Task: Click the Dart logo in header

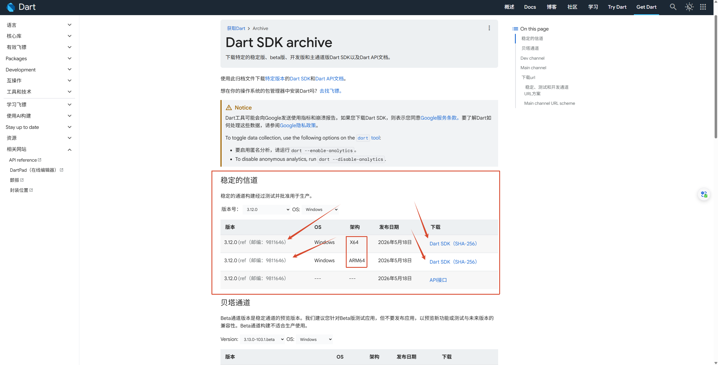Action: click(x=21, y=7)
